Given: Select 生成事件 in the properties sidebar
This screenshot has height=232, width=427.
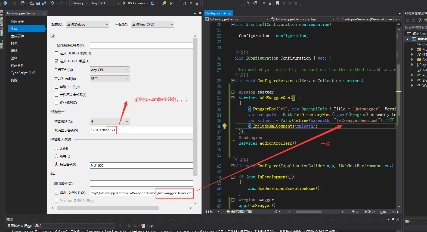Looking at the screenshot, I should 17,36.
